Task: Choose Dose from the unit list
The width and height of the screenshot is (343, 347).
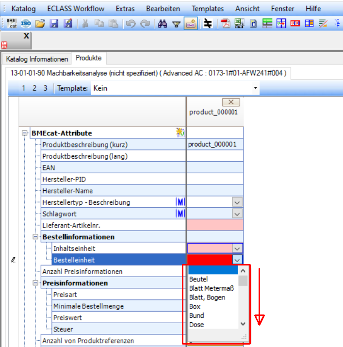Action: (x=213, y=325)
